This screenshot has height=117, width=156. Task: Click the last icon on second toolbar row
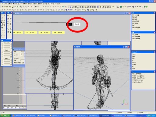tap(96, 10)
